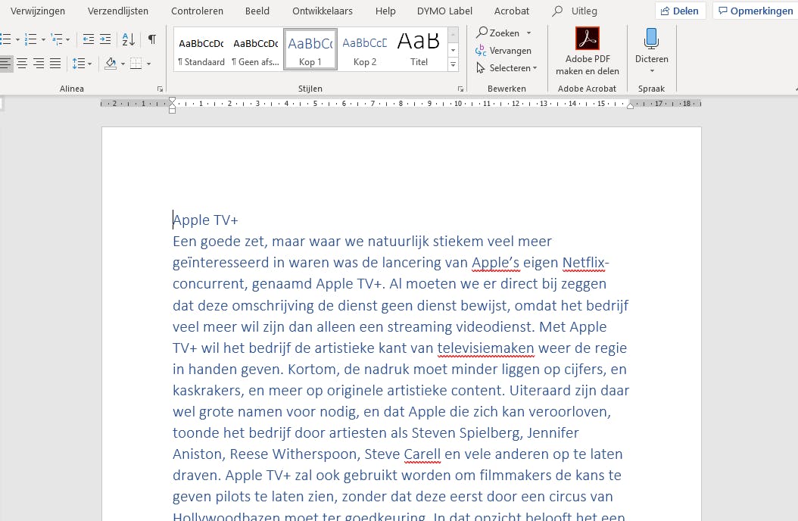Decrease the paragraph indent
This screenshot has height=521, width=798.
click(x=88, y=39)
